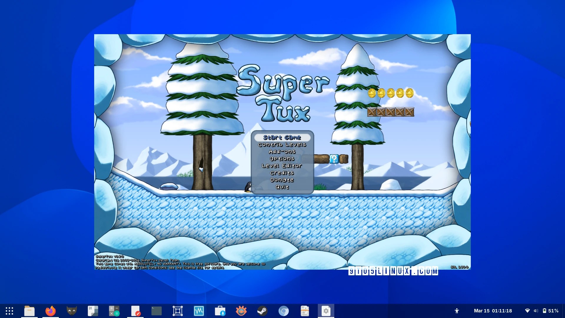Screen dimensions: 565x318
Task: Launch Firefox from the taskbar
Action: 50,311
